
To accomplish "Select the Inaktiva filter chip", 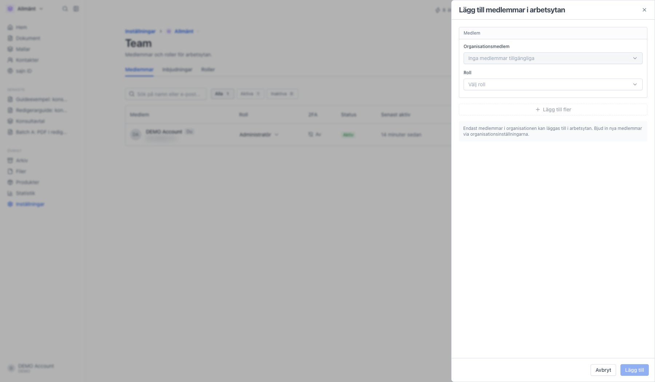I will tap(282, 94).
